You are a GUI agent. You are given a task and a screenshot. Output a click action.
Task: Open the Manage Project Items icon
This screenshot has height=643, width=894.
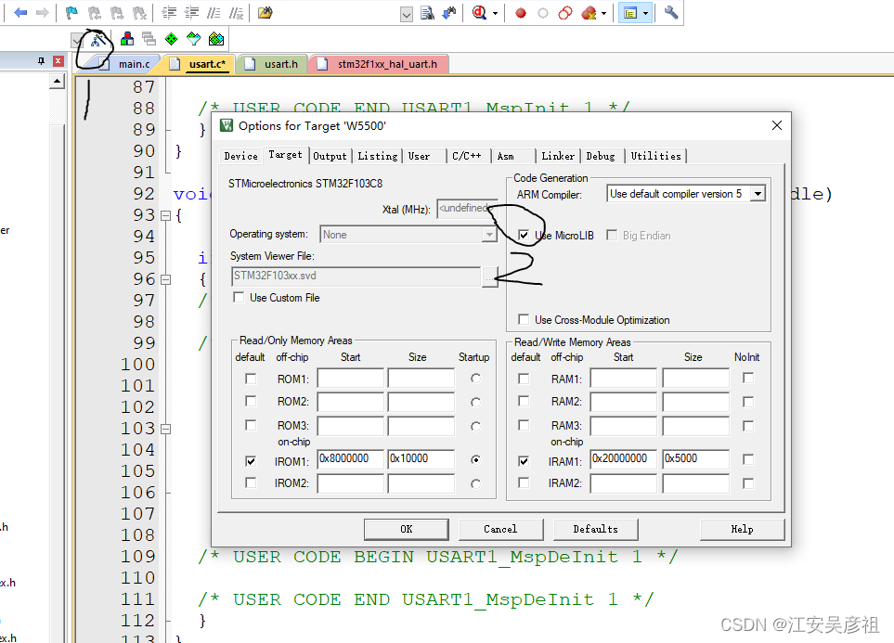coord(126,39)
